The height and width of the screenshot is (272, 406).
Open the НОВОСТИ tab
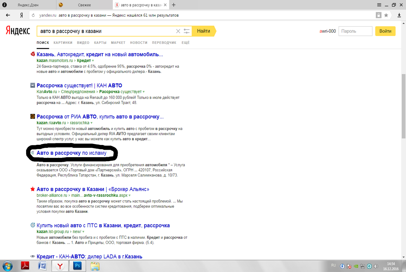point(139,43)
